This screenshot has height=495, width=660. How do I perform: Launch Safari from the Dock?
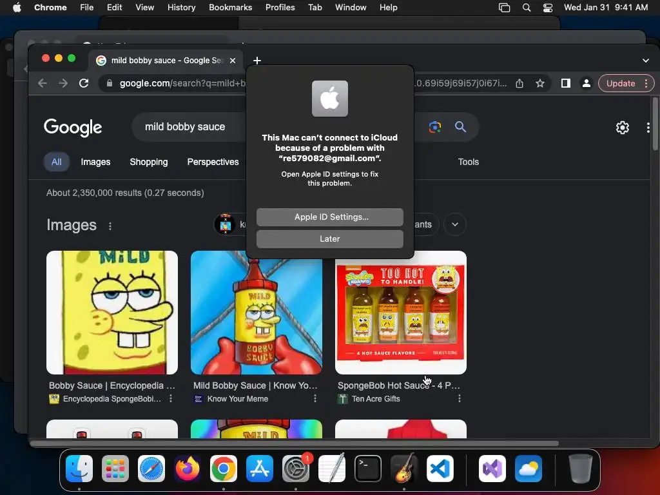(151, 469)
